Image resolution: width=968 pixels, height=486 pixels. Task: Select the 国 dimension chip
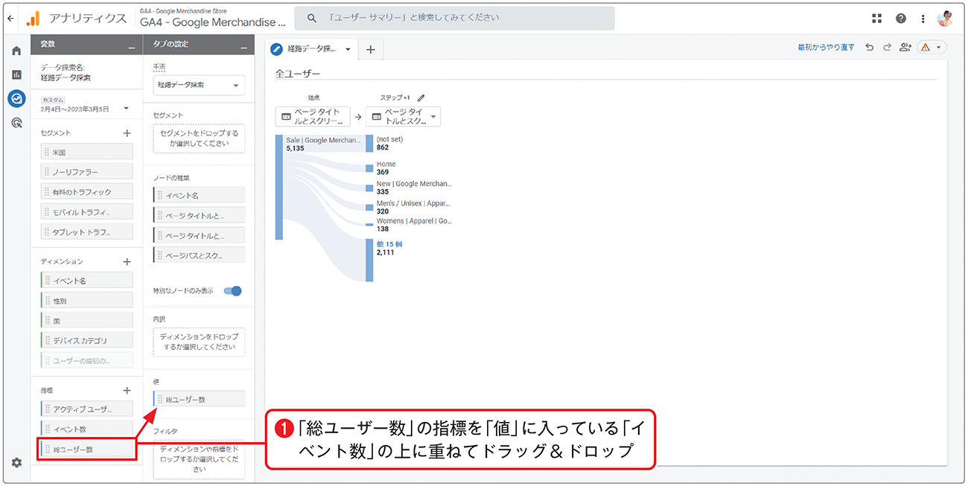(86, 321)
